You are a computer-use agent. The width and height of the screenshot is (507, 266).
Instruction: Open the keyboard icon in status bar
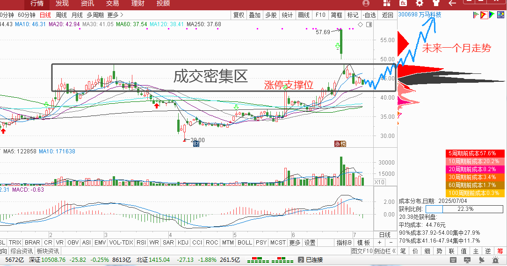coord(453,260)
